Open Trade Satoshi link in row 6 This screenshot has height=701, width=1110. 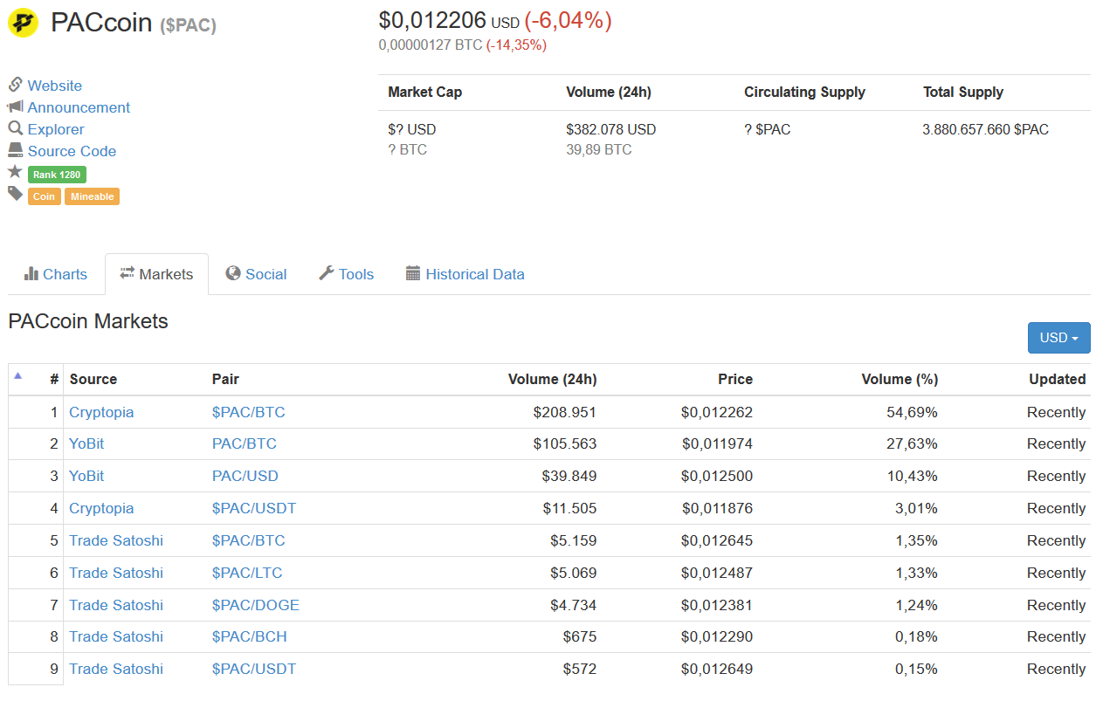[116, 573]
